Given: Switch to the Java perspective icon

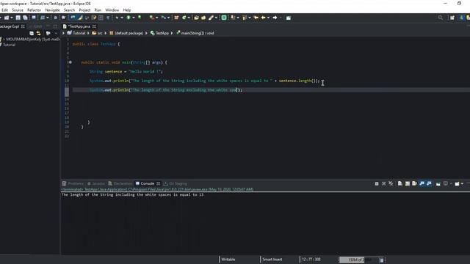Looking at the screenshot, I should point(462,18).
